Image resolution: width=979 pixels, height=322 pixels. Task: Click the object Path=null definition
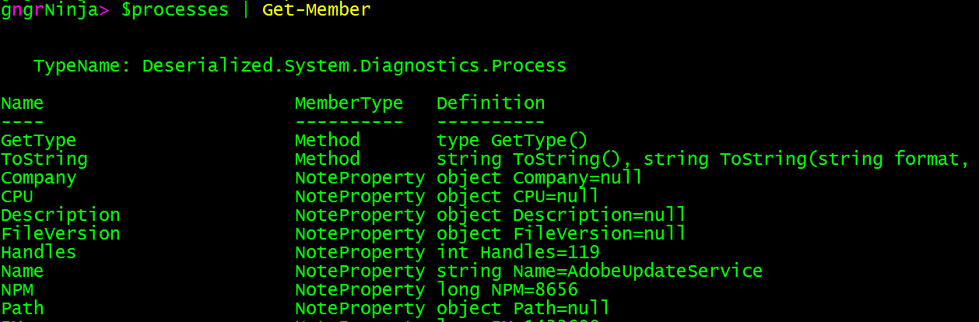pyautogui.click(x=523, y=308)
